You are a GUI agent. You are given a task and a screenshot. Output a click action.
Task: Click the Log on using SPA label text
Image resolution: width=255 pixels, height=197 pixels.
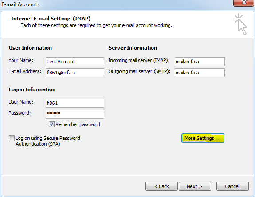tap(48, 141)
